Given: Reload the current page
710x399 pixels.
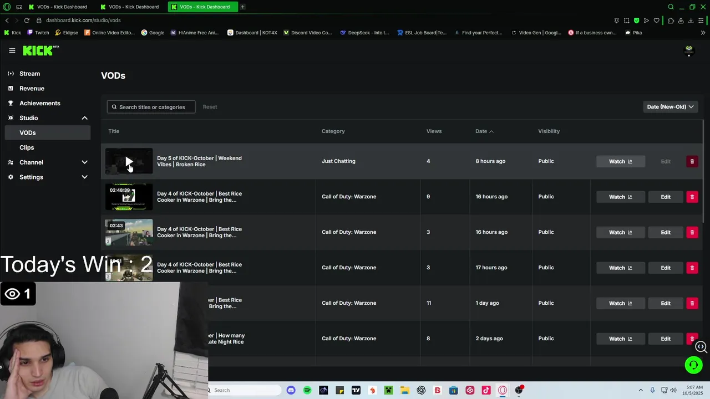Looking at the screenshot, I should tap(27, 21).
